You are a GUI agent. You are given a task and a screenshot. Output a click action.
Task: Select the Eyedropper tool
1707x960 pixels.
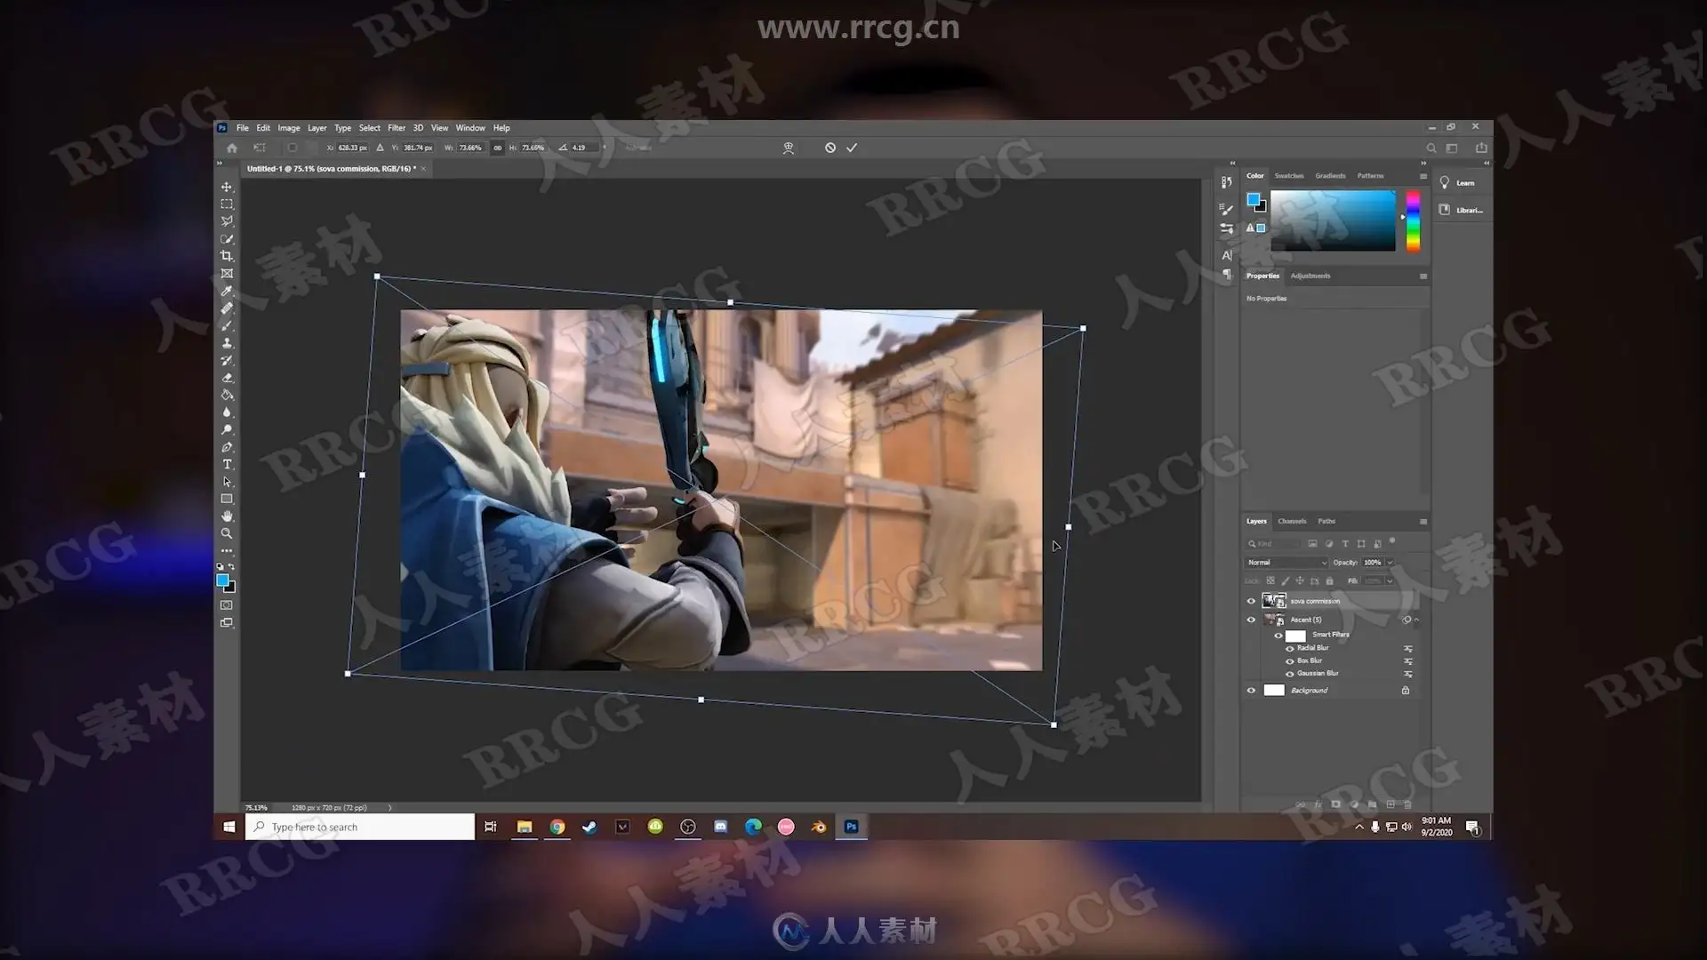(227, 291)
